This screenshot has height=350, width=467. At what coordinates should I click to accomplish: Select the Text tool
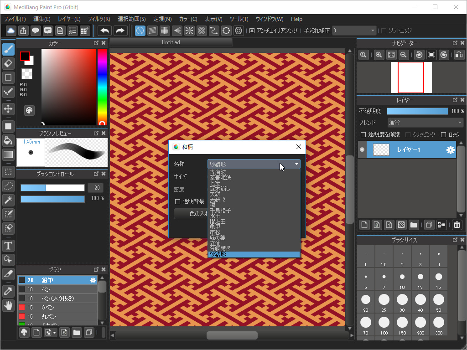coord(8,246)
